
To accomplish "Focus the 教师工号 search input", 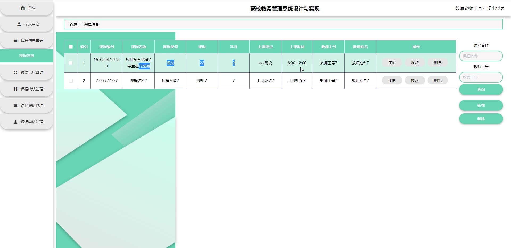I will click(481, 77).
